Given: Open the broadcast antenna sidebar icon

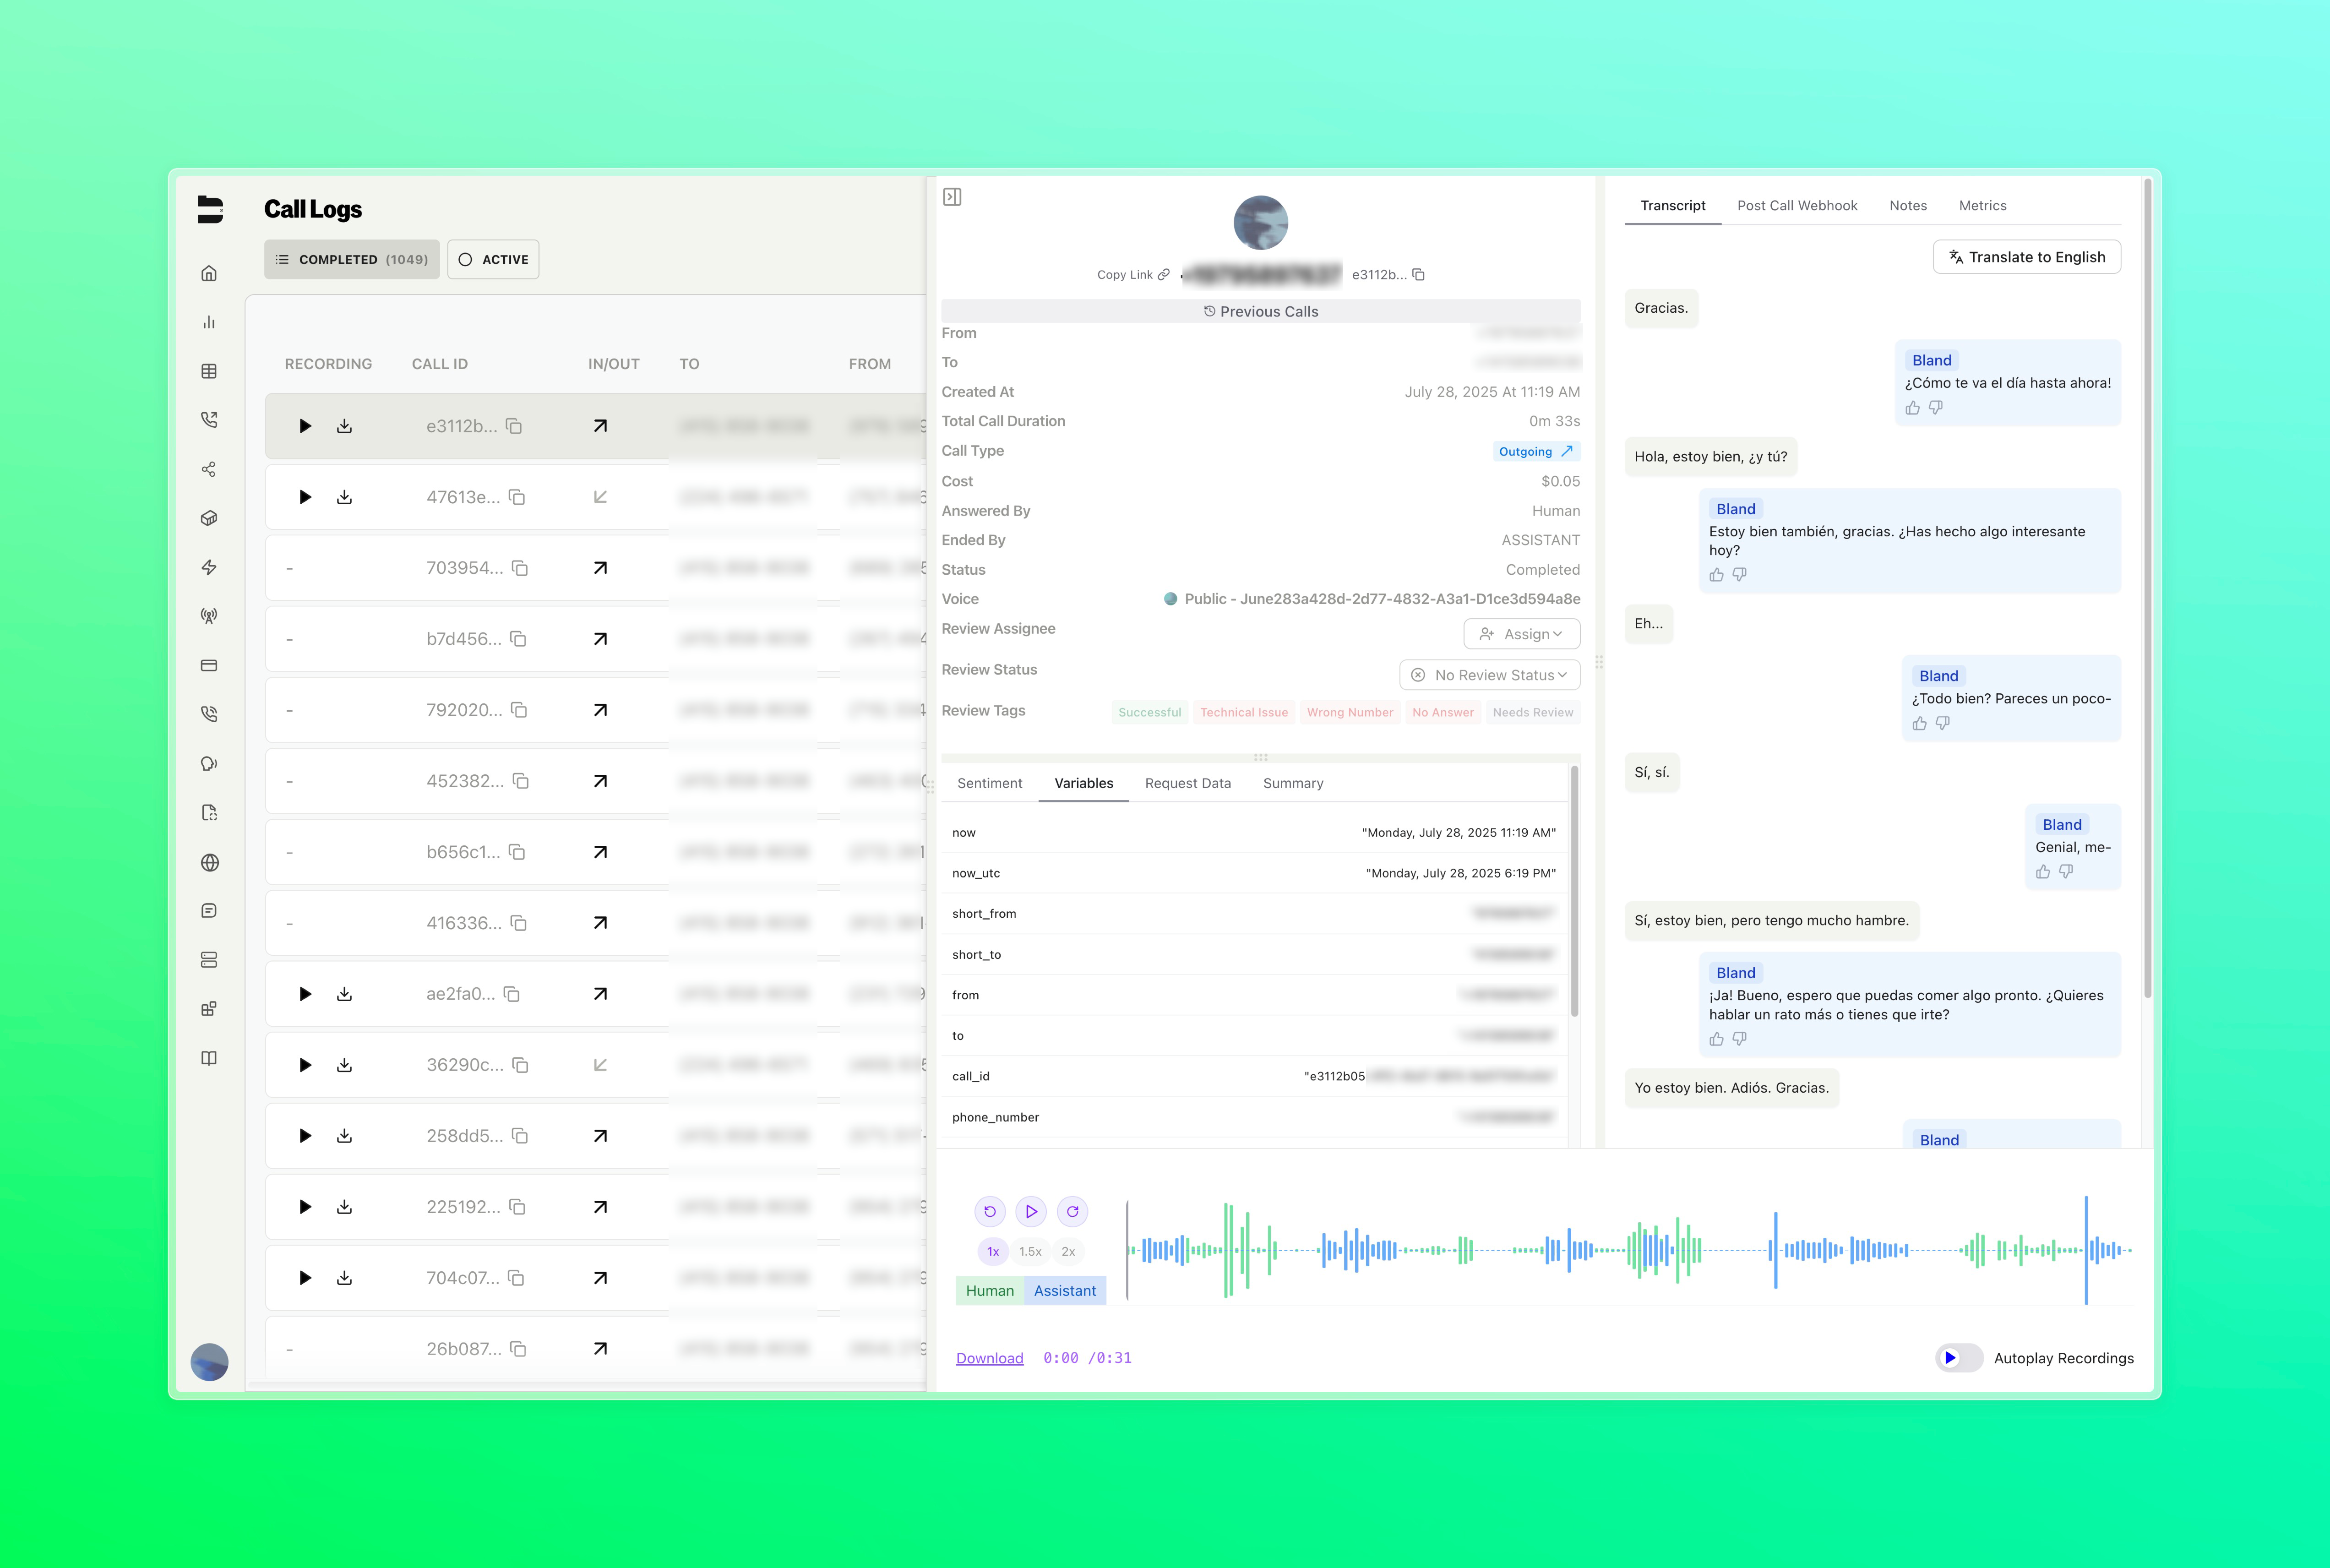Looking at the screenshot, I should point(209,616).
